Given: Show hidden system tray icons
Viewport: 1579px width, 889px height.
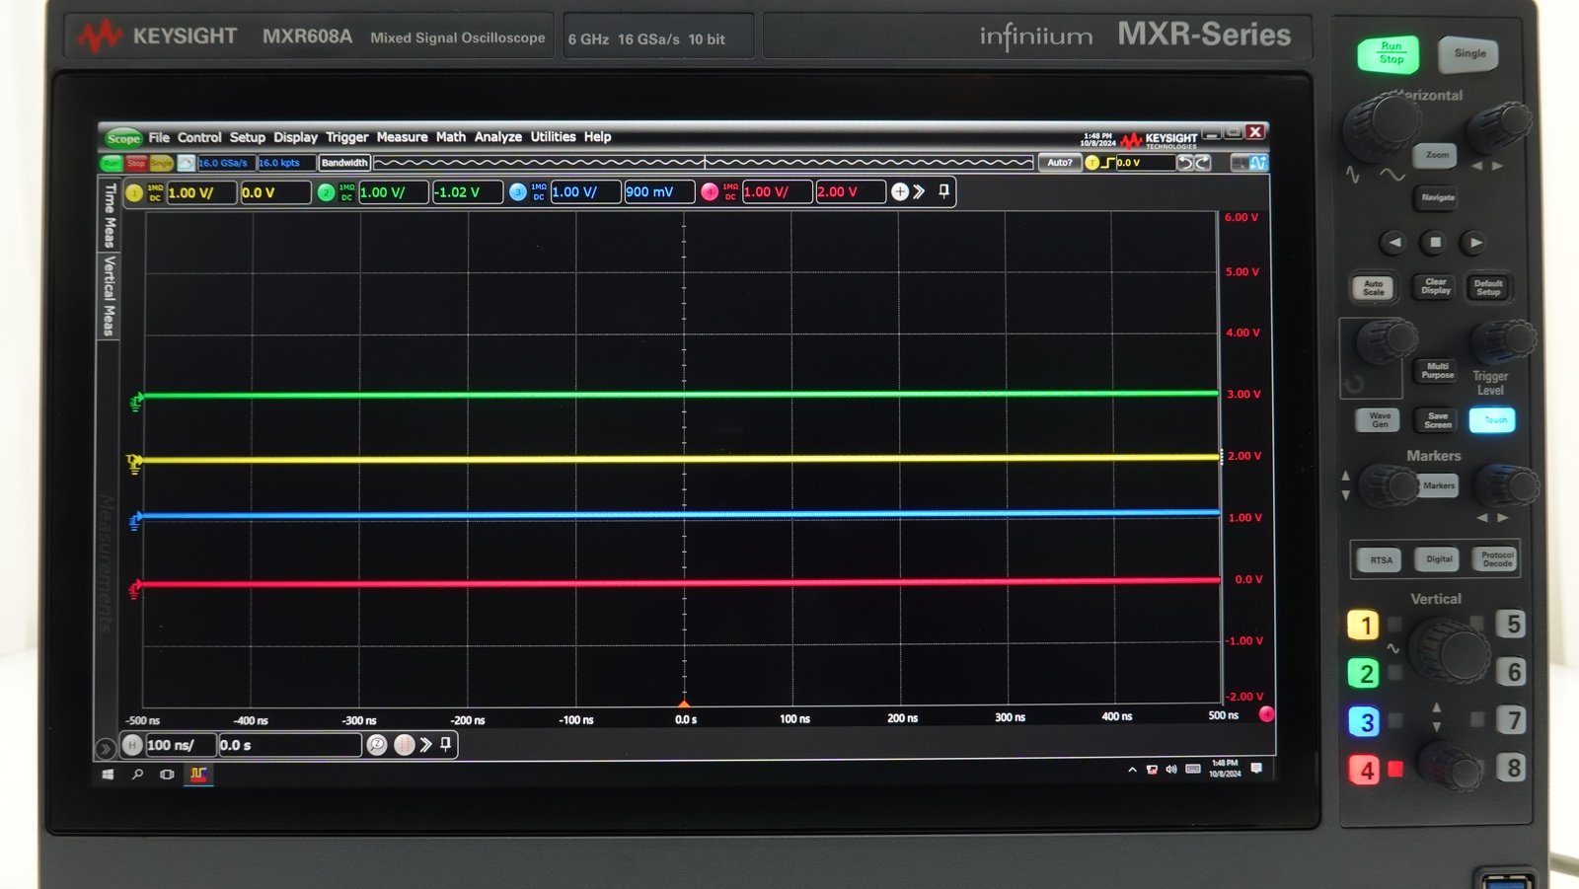Looking at the screenshot, I should [x=1132, y=770].
